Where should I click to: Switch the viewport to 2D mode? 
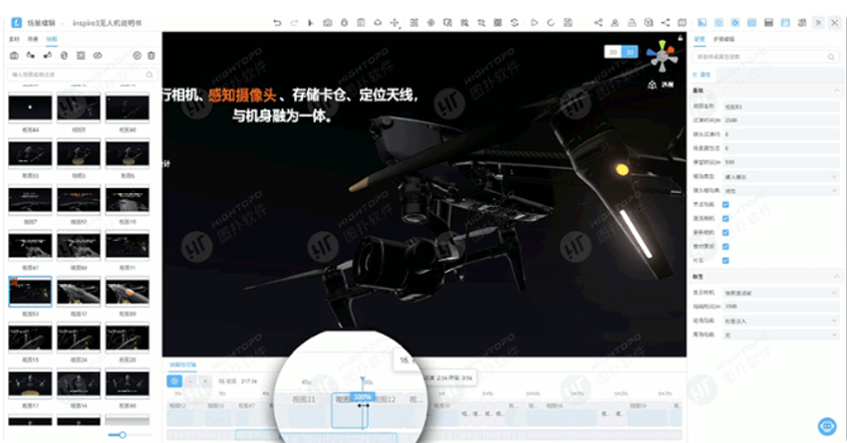click(x=613, y=52)
